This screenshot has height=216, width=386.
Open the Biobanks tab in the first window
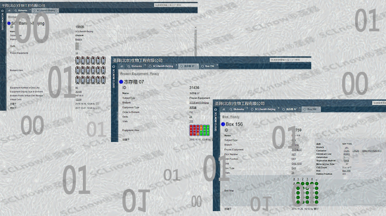coord(21,11)
